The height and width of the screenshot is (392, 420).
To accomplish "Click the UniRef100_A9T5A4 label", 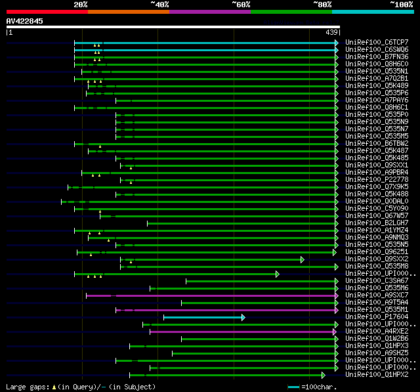I will pos(377,303).
